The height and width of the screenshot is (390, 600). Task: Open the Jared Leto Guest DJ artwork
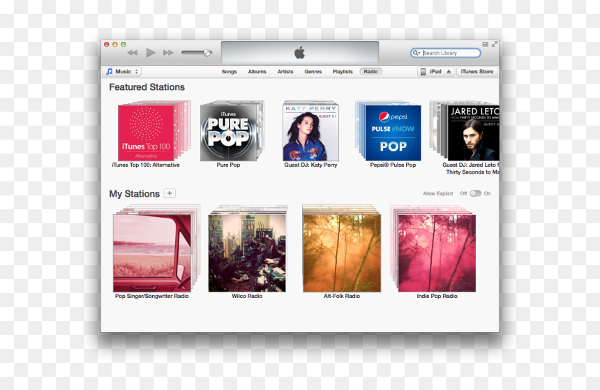click(473, 133)
